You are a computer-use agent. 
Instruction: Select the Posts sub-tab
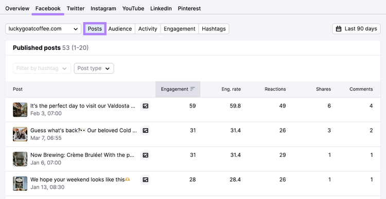95,29
